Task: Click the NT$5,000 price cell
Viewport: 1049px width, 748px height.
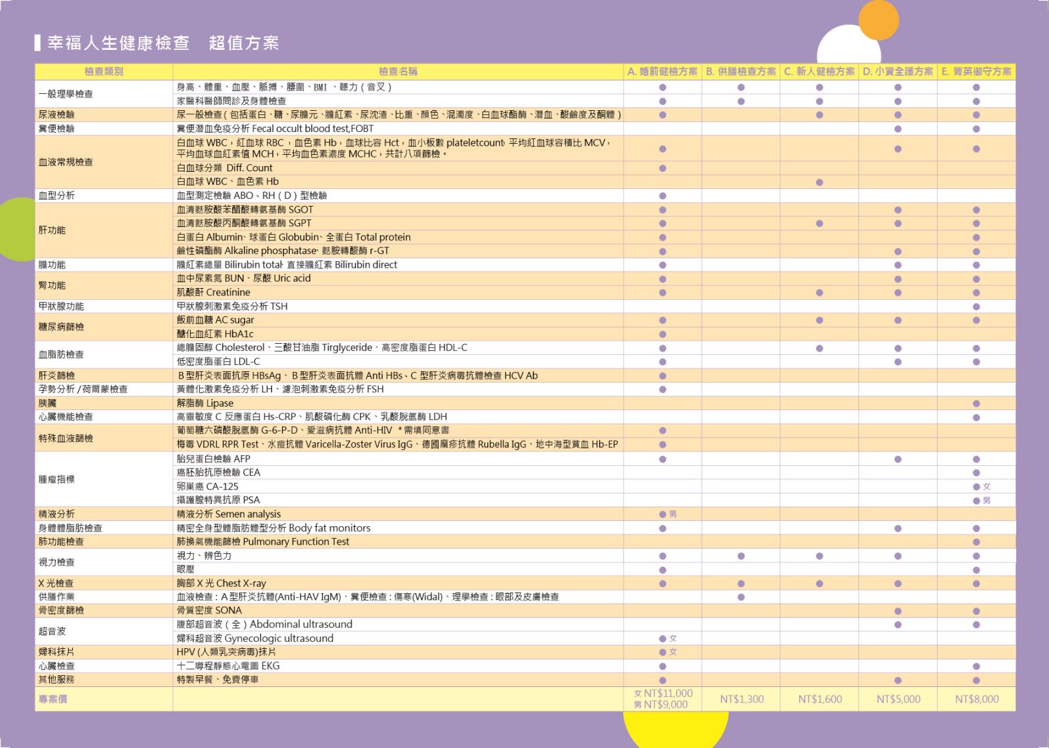Action: (x=898, y=699)
